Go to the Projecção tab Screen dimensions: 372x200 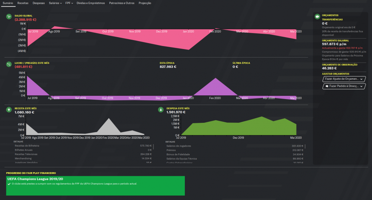145,3
